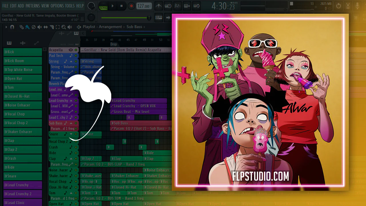Image resolution: width=366 pixels, height=206 pixels.
Task: Toggle the magnet snap icon
Action: pos(12,27)
